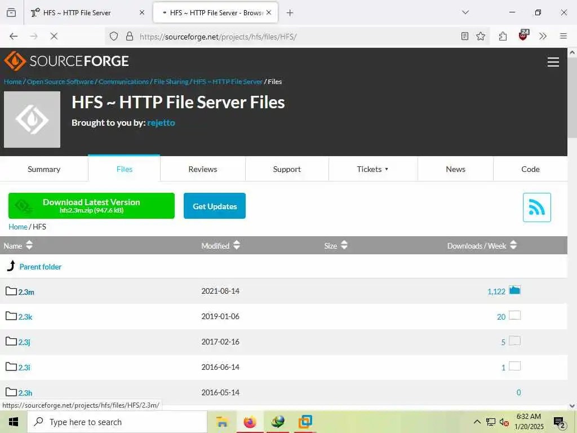Click the RSS feed icon

pos(536,207)
